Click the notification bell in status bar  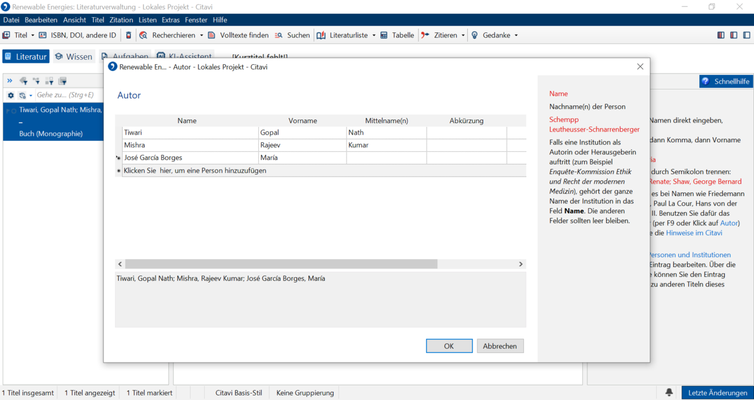point(669,392)
